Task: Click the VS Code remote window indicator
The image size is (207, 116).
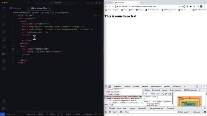Action: tap(3, 114)
